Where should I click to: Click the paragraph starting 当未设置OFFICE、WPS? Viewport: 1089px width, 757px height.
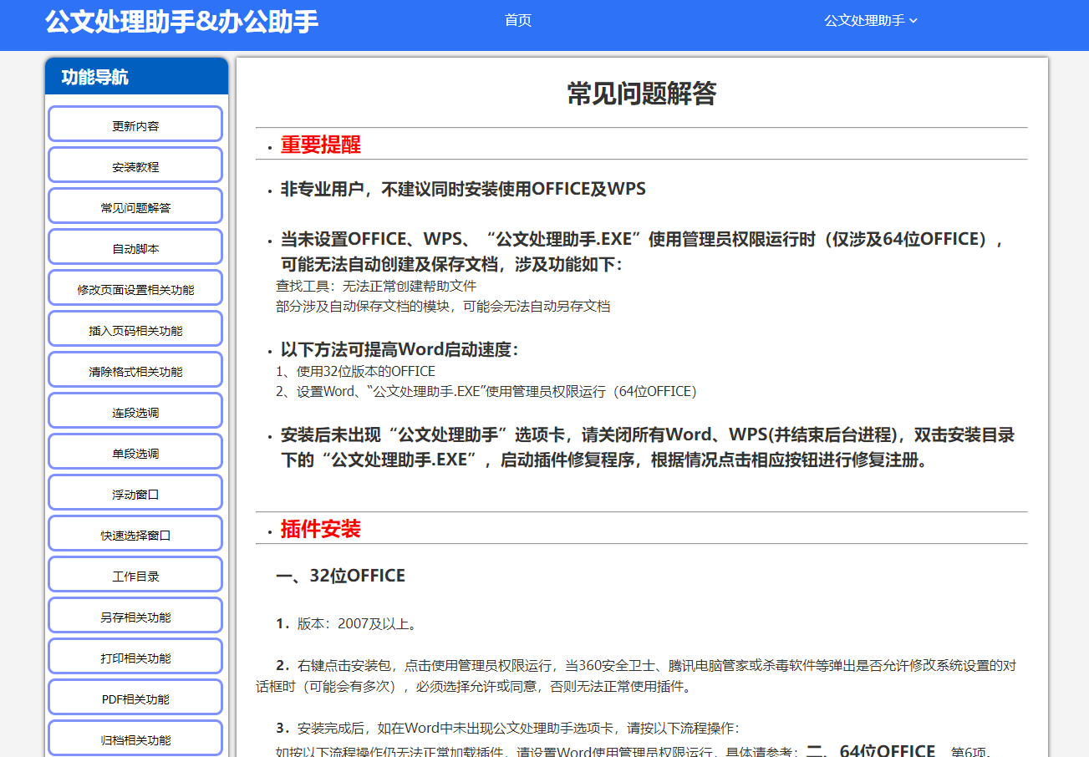pos(644,251)
